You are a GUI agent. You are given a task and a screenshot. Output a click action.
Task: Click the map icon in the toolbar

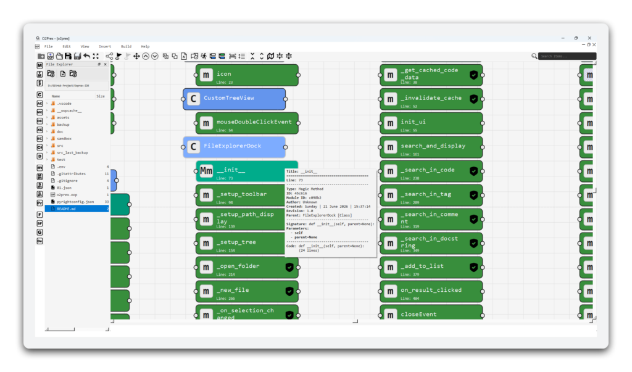click(x=270, y=56)
